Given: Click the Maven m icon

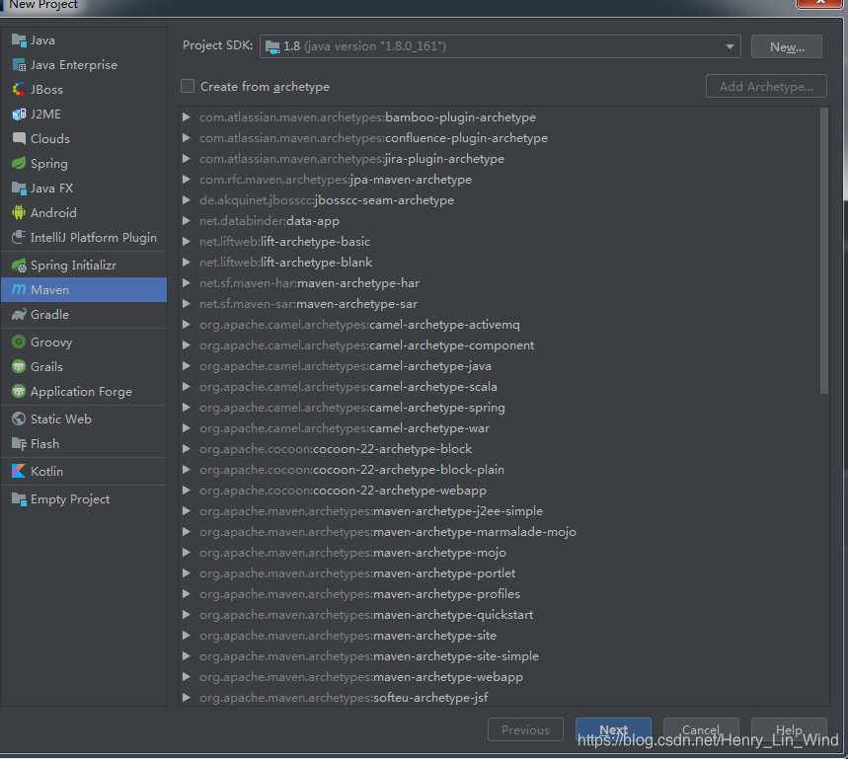Looking at the screenshot, I should point(19,290).
